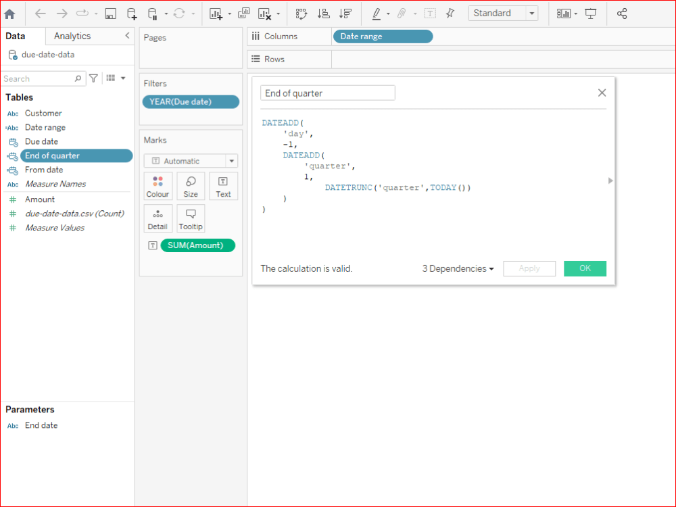Enter Presentation Mode
This screenshot has height=507, width=676.
[591, 13]
